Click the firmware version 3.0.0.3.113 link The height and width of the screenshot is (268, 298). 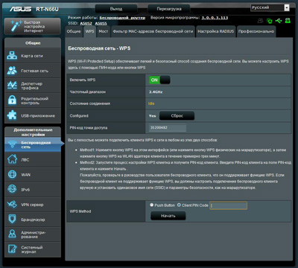(x=215, y=18)
